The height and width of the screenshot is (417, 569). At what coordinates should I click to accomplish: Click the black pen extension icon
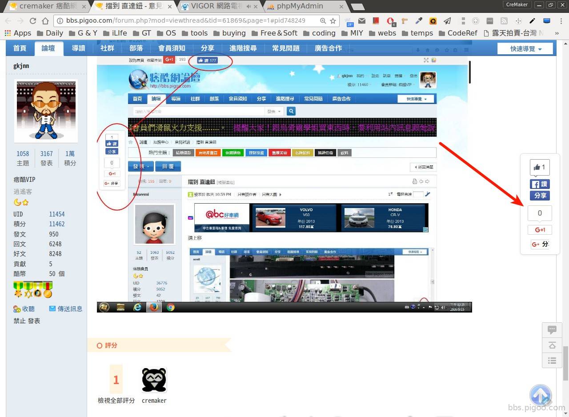(x=533, y=21)
